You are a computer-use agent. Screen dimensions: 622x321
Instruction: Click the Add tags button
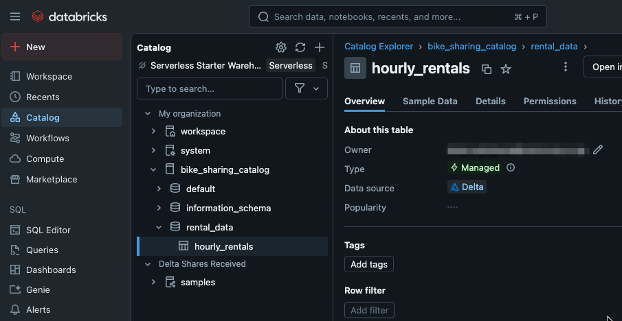click(x=369, y=264)
